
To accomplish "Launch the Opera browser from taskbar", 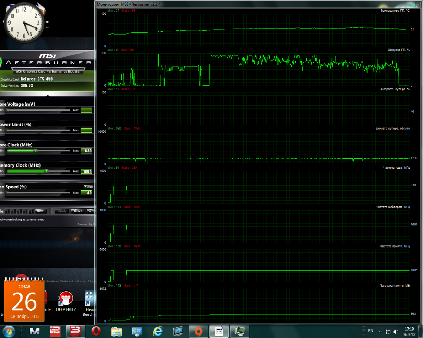I will point(96,331).
